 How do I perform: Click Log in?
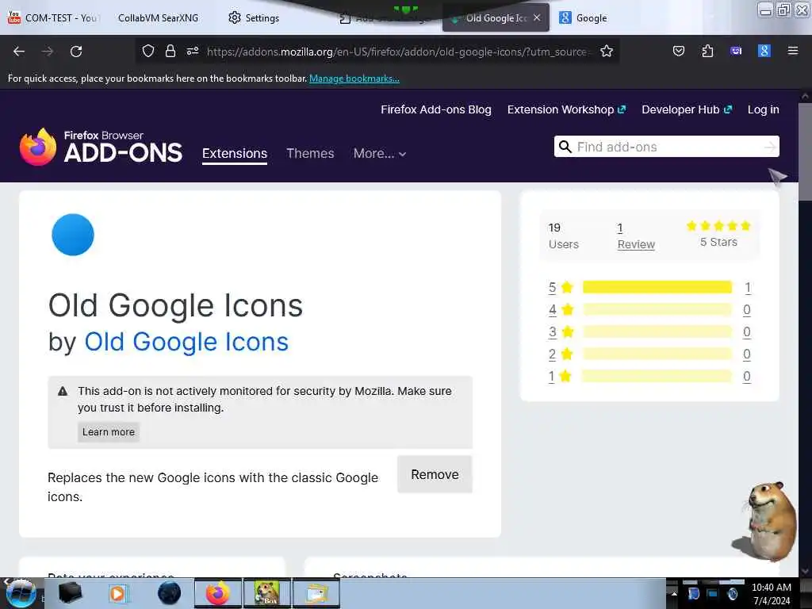[x=764, y=109]
